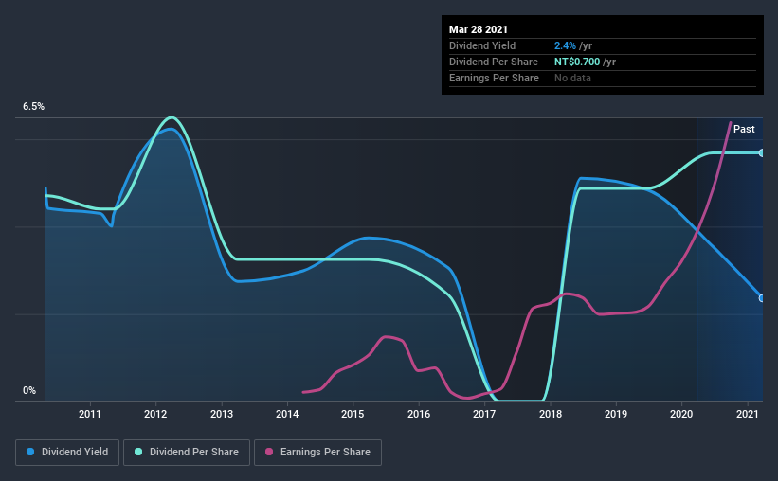Toggle the Dividend Yield legend button

click(67, 453)
